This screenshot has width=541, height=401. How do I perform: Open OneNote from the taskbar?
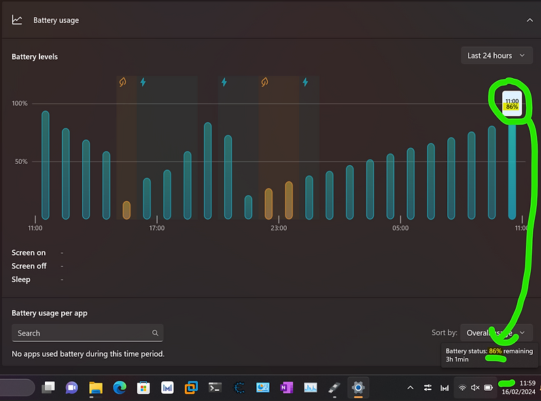tap(286, 387)
